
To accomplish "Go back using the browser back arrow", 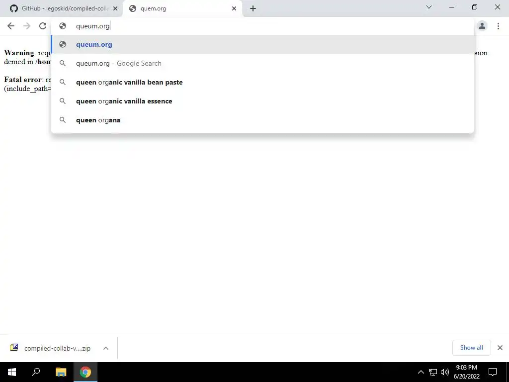I will click(x=11, y=26).
